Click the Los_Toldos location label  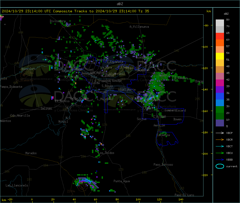point(106,153)
